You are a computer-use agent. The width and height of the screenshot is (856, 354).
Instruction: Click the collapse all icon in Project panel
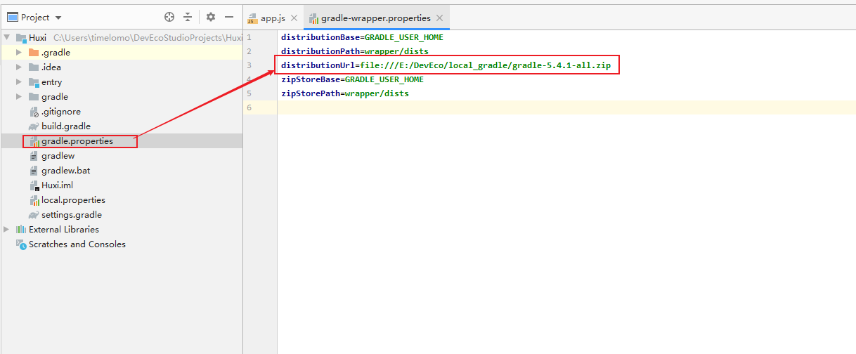(x=188, y=17)
